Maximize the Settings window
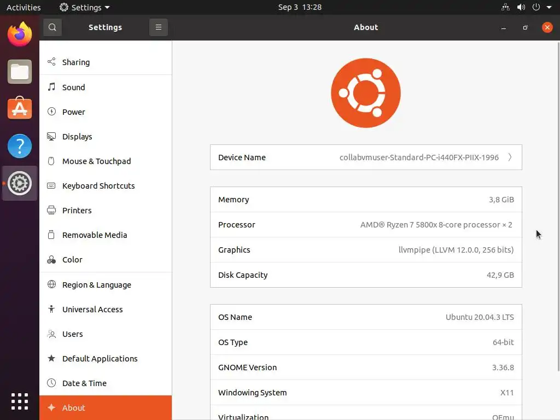The height and width of the screenshot is (420, 560). point(525,27)
